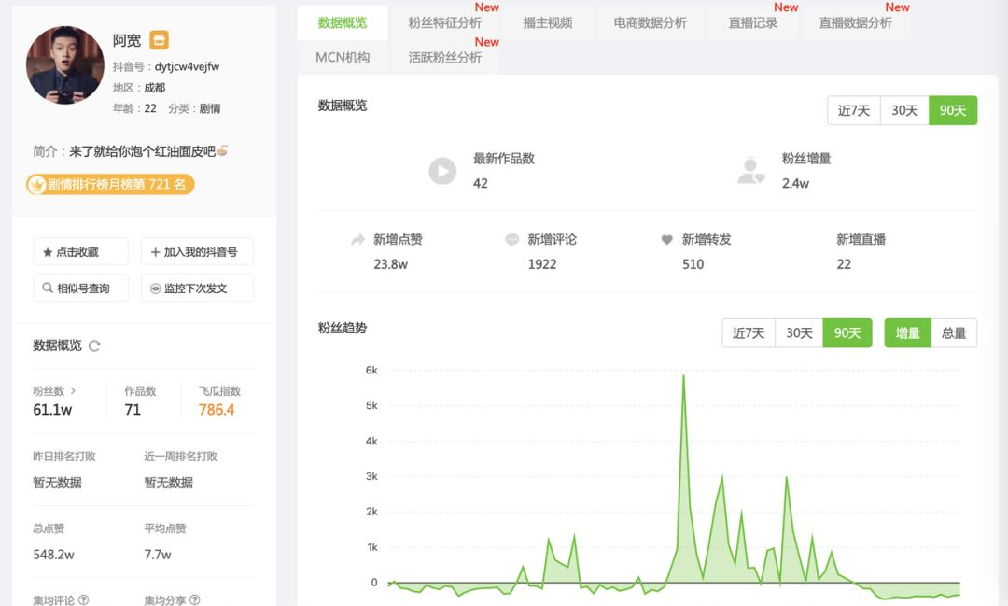Click the orange badge icon beside 阿宽
The image size is (1008, 606).
point(159,40)
